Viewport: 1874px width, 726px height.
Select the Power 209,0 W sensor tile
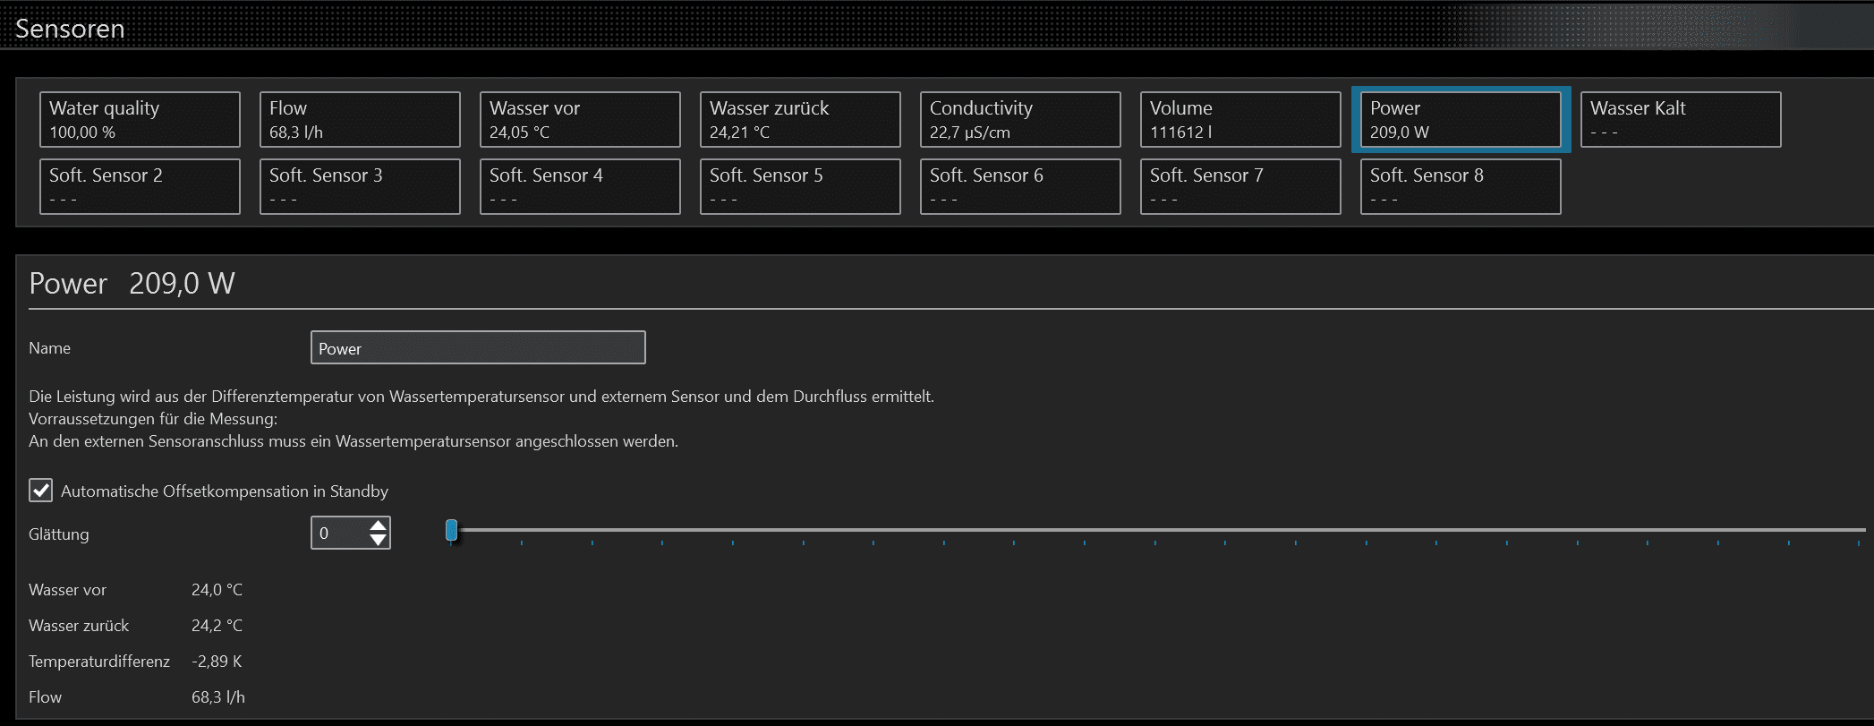(x=1461, y=119)
